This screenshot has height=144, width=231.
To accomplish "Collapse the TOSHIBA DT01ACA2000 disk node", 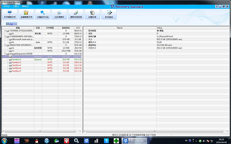I will [x=5, y=31].
